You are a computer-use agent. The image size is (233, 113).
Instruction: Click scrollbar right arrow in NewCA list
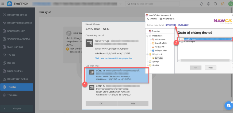click(x=231, y=60)
